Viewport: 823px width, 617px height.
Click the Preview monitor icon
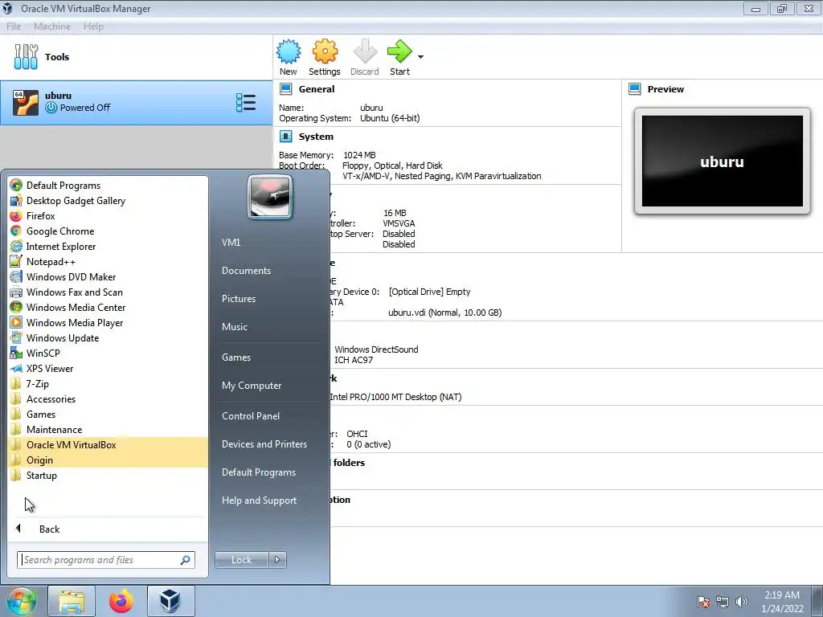coord(635,89)
